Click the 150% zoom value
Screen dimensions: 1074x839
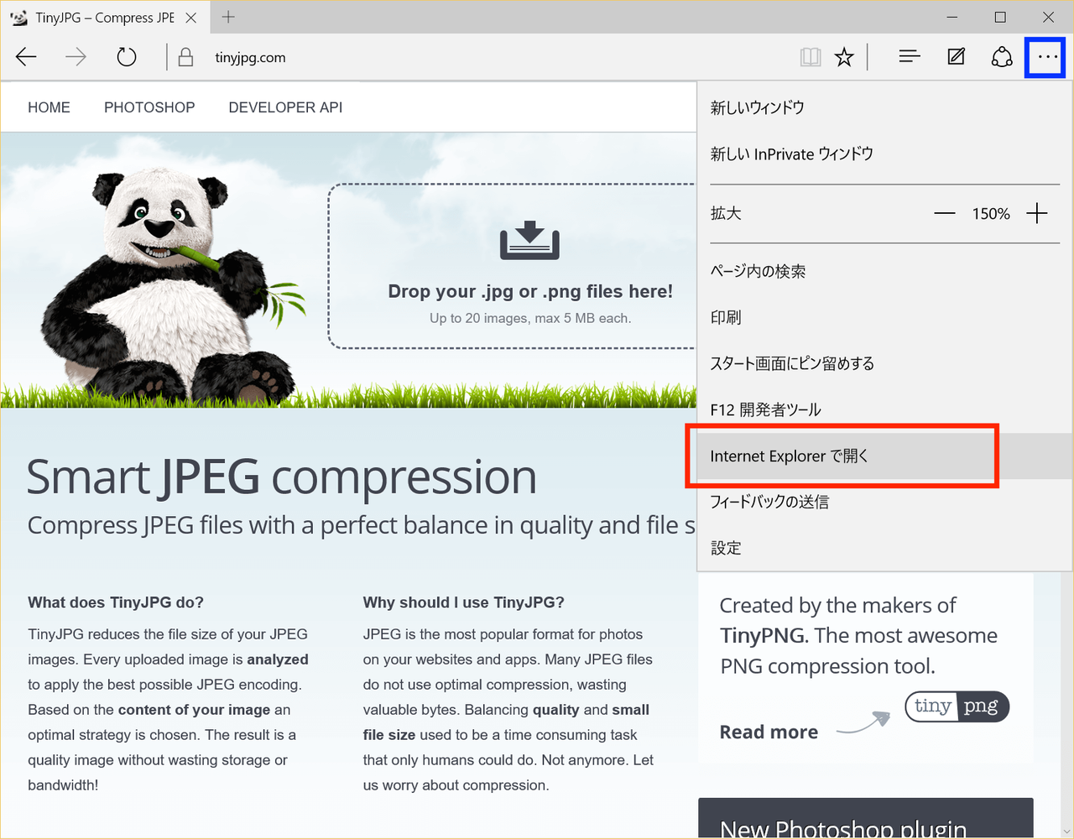[x=991, y=214]
